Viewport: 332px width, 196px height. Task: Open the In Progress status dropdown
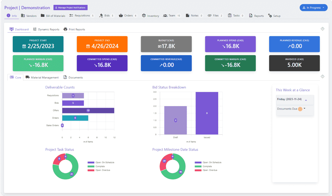click(313, 7)
